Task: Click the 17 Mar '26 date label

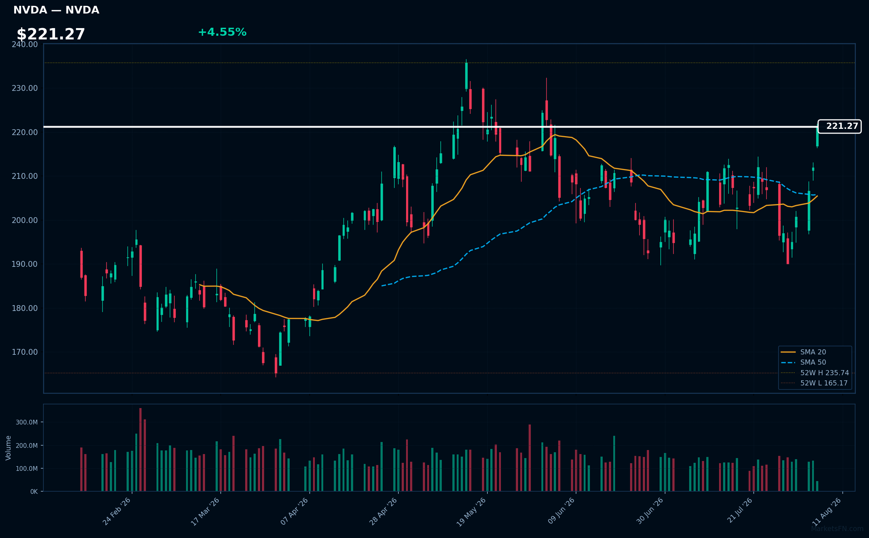Action: 205,512
